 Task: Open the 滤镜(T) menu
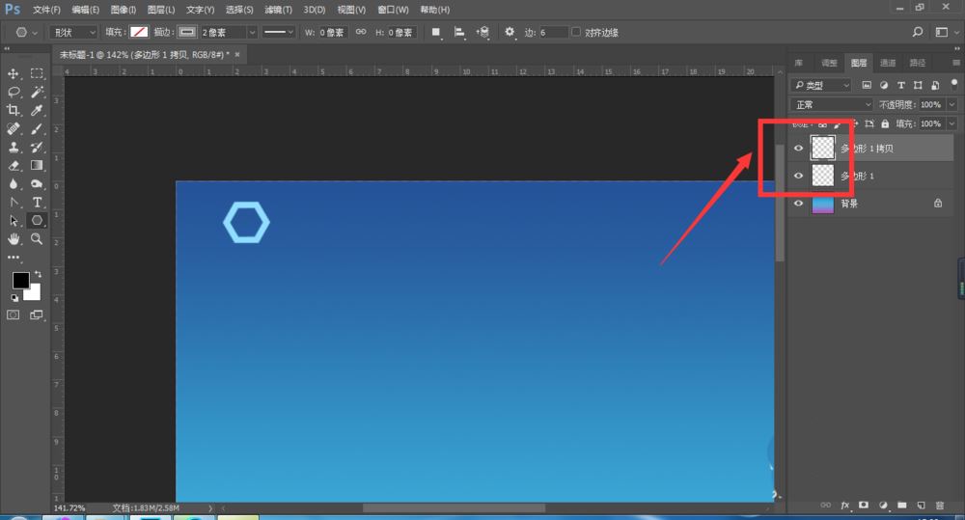278,10
